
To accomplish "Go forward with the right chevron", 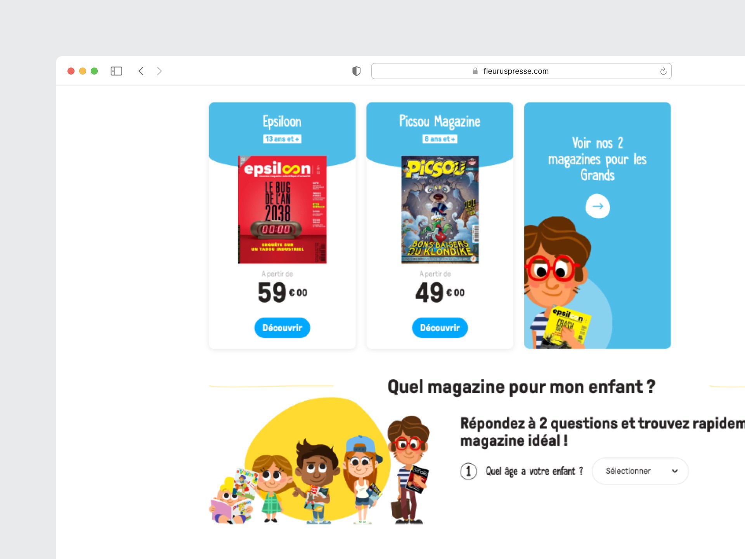I will pyautogui.click(x=159, y=71).
